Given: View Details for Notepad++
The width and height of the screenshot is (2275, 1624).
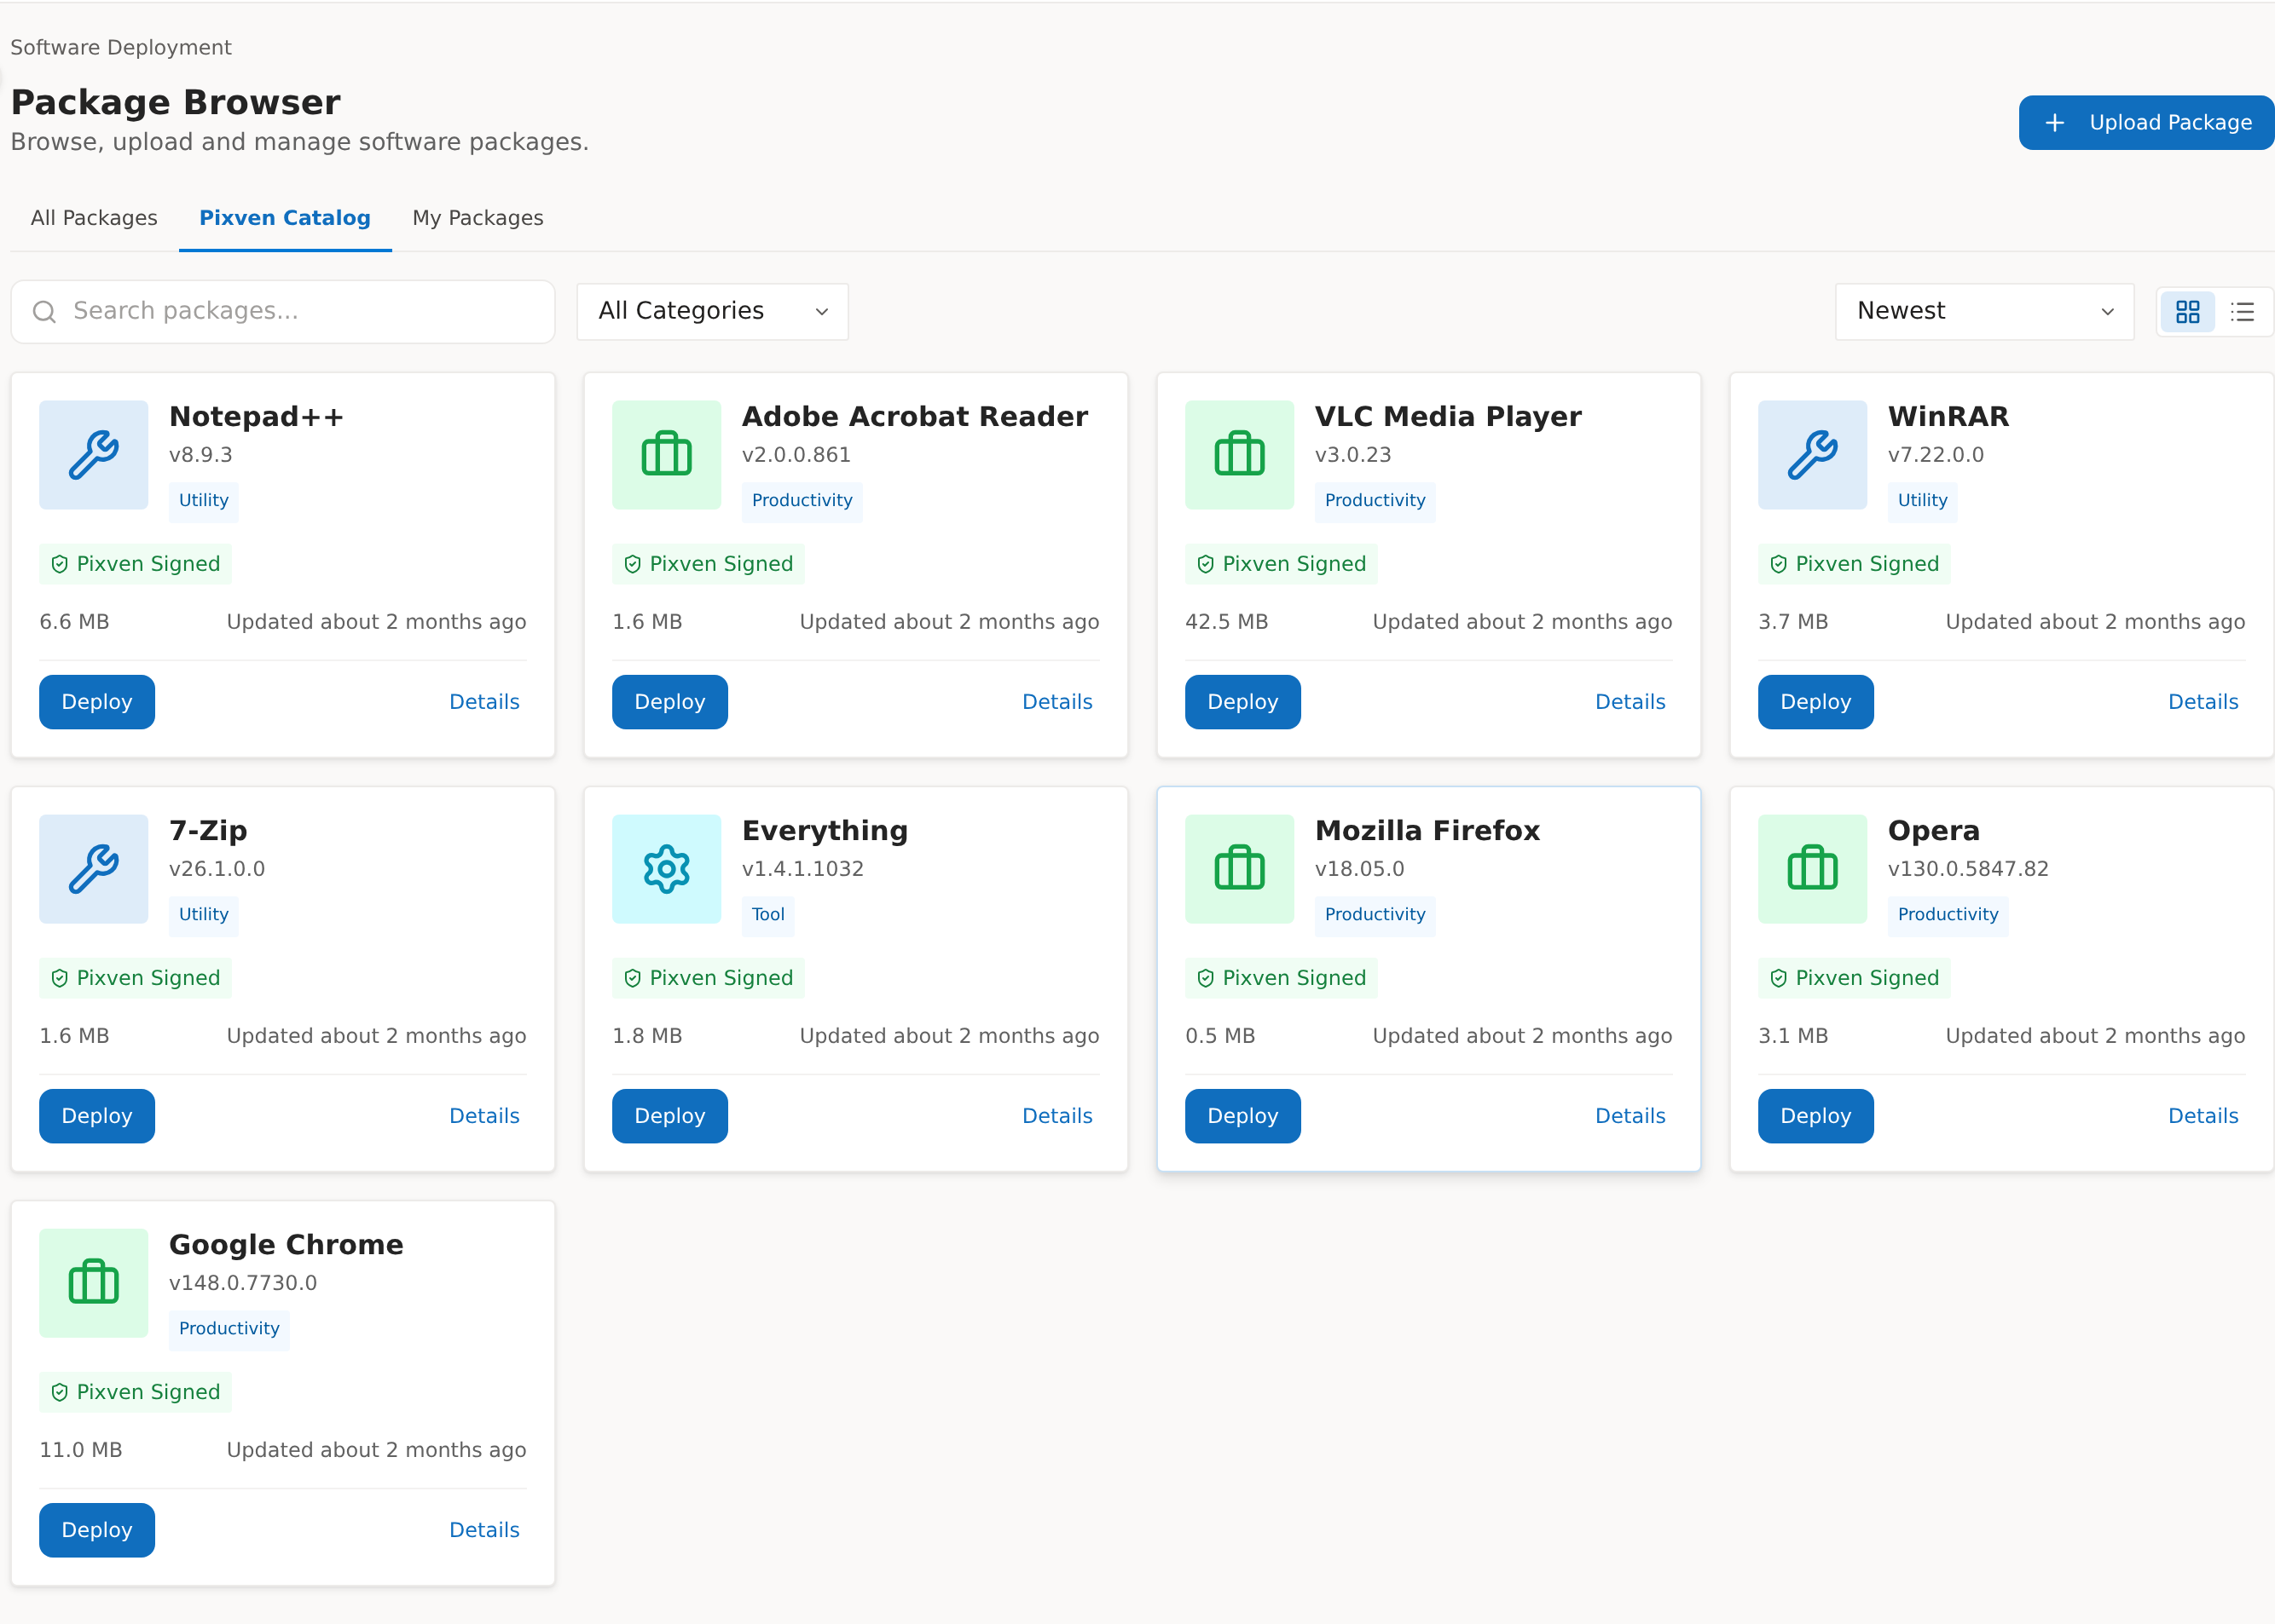Looking at the screenshot, I should coord(484,702).
